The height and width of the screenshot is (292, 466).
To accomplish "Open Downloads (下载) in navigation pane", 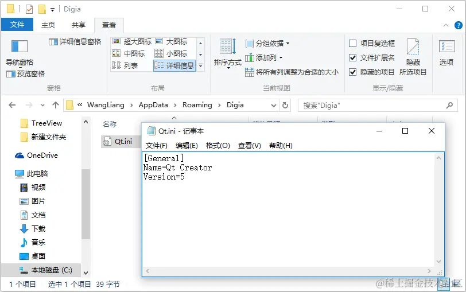I will point(33,229).
